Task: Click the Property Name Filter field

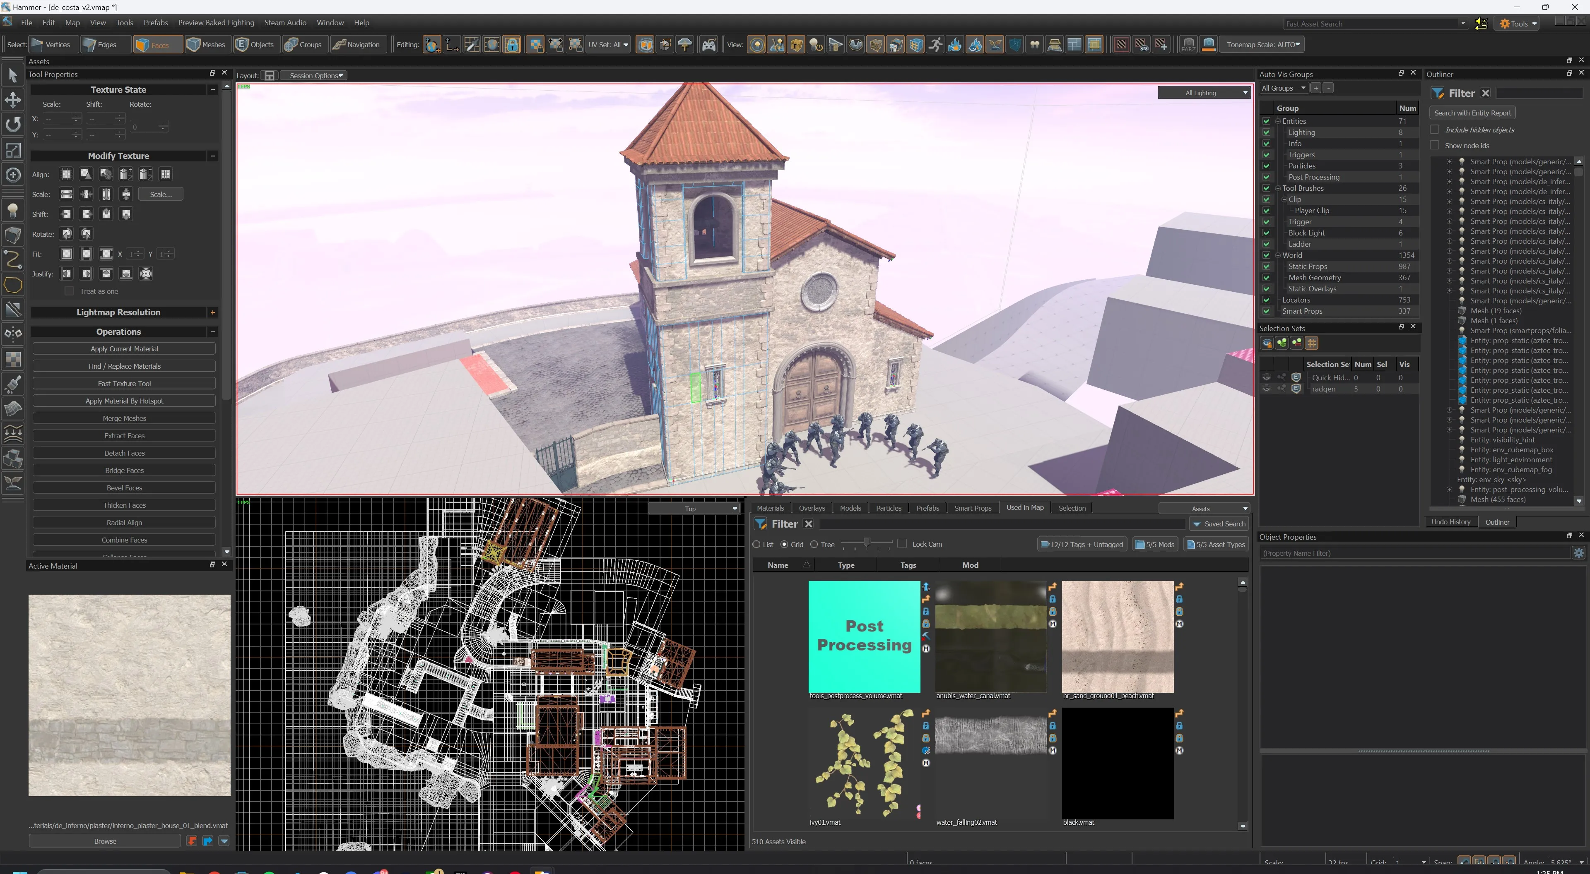Action: (1415, 553)
